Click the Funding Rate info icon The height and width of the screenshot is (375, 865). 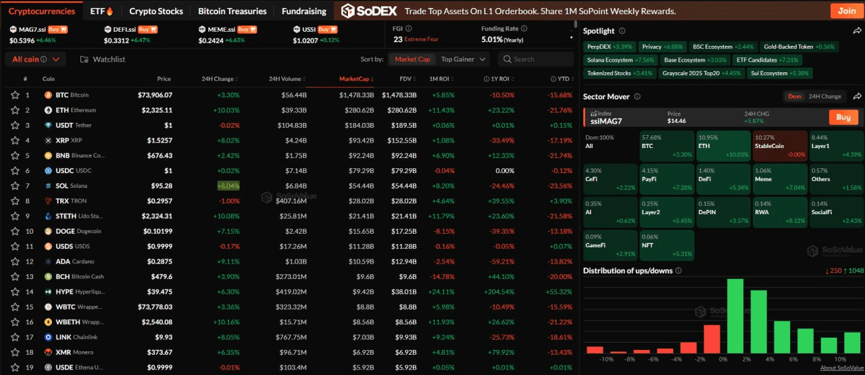(522, 29)
